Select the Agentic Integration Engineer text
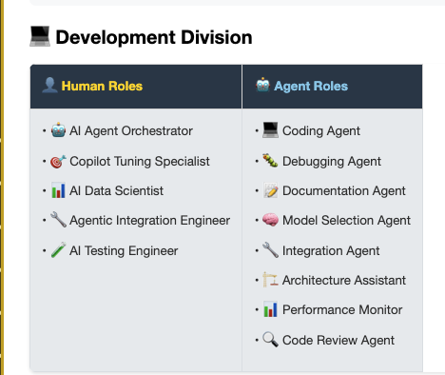 pos(150,221)
